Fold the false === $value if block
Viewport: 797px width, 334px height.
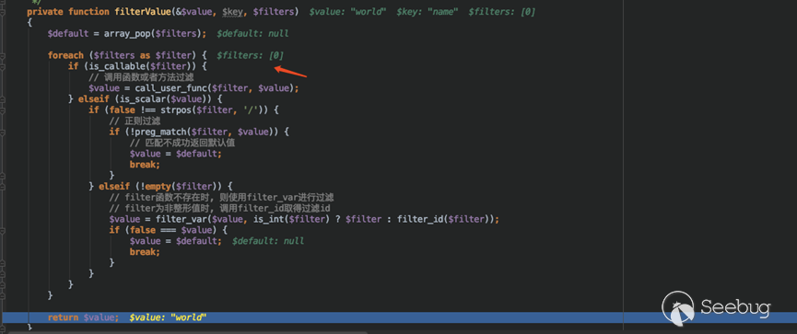click(2, 230)
